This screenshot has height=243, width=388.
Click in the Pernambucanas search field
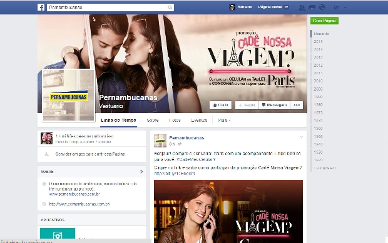110,7
